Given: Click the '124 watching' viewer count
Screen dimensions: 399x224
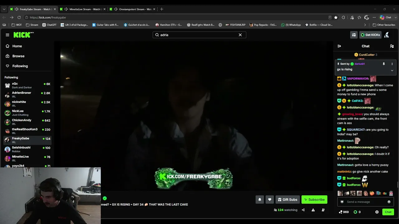Looking at the screenshot, I should (x=286, y=210).
